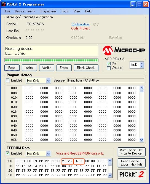Select last cell in program memory row 058
150x184 pixels.
click(132, 140)
